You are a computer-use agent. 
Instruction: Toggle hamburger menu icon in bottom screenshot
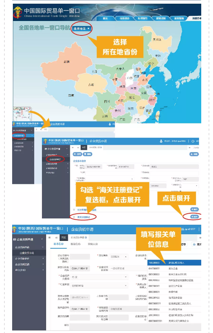[50, 238]
